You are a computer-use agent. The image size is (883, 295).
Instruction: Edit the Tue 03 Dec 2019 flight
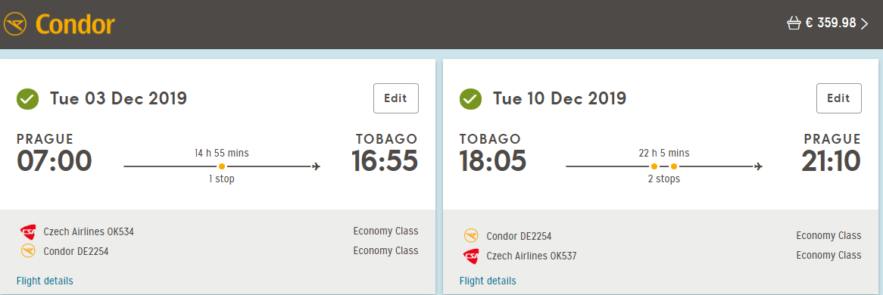pos(396,98)
